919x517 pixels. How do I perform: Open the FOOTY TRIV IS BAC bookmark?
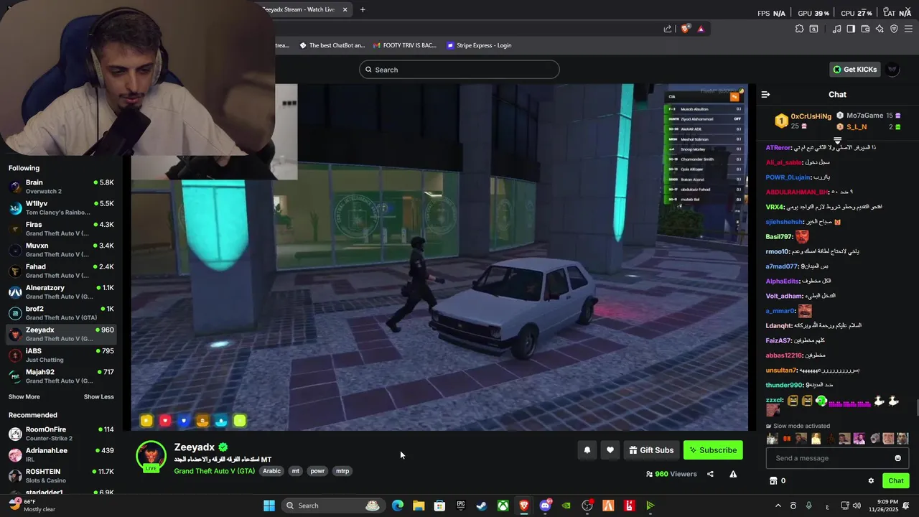point(405,45)
